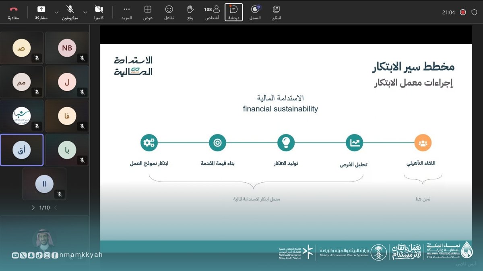
Task: Select the ل participant tile
Action: point(67,82)
